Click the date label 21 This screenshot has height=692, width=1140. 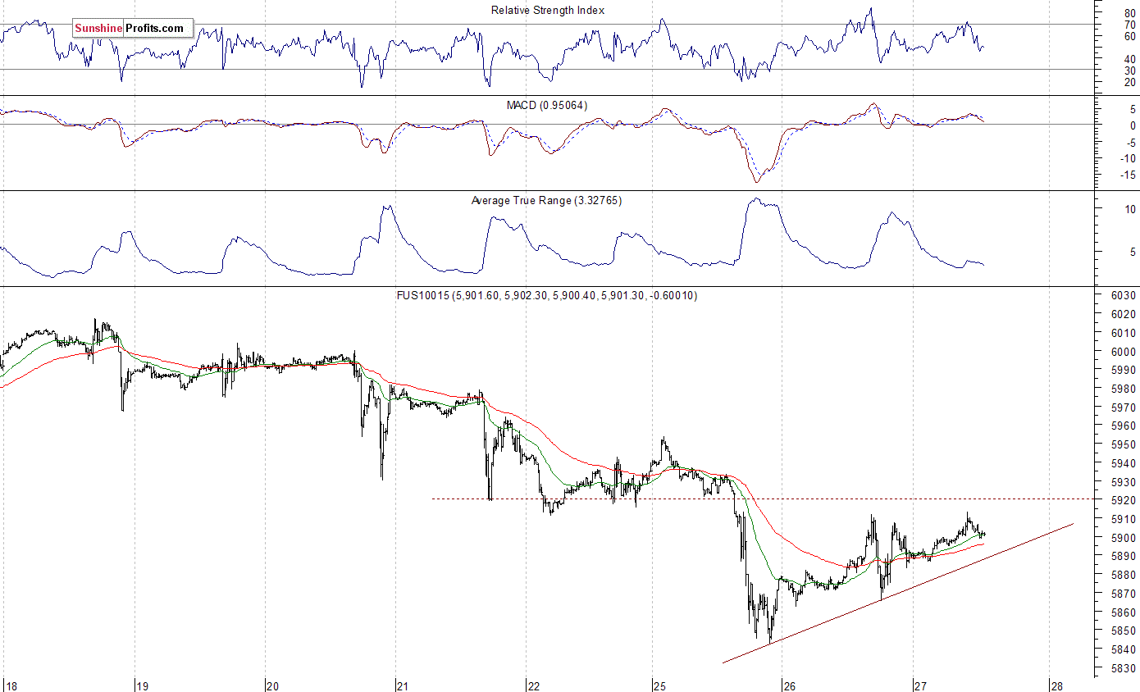402,685
